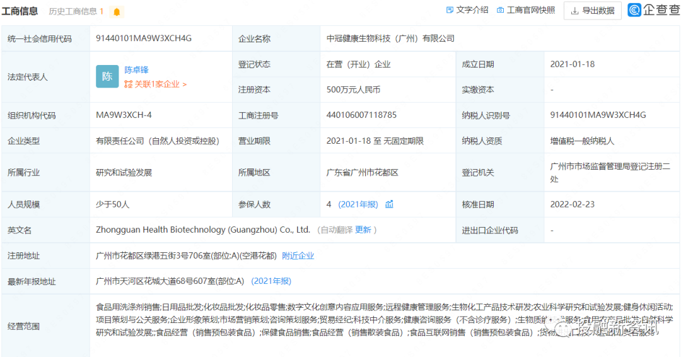The image size is (681, 357).
Task: Click the orange bell notification icon
Action: tap(117, 12)
